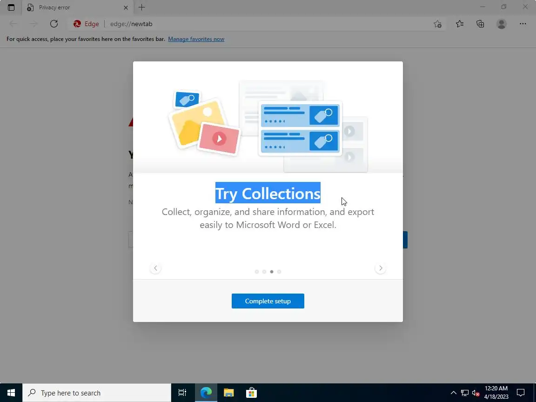Click the taskbar search box
This screenshot has height=402, width=536.
97,393
